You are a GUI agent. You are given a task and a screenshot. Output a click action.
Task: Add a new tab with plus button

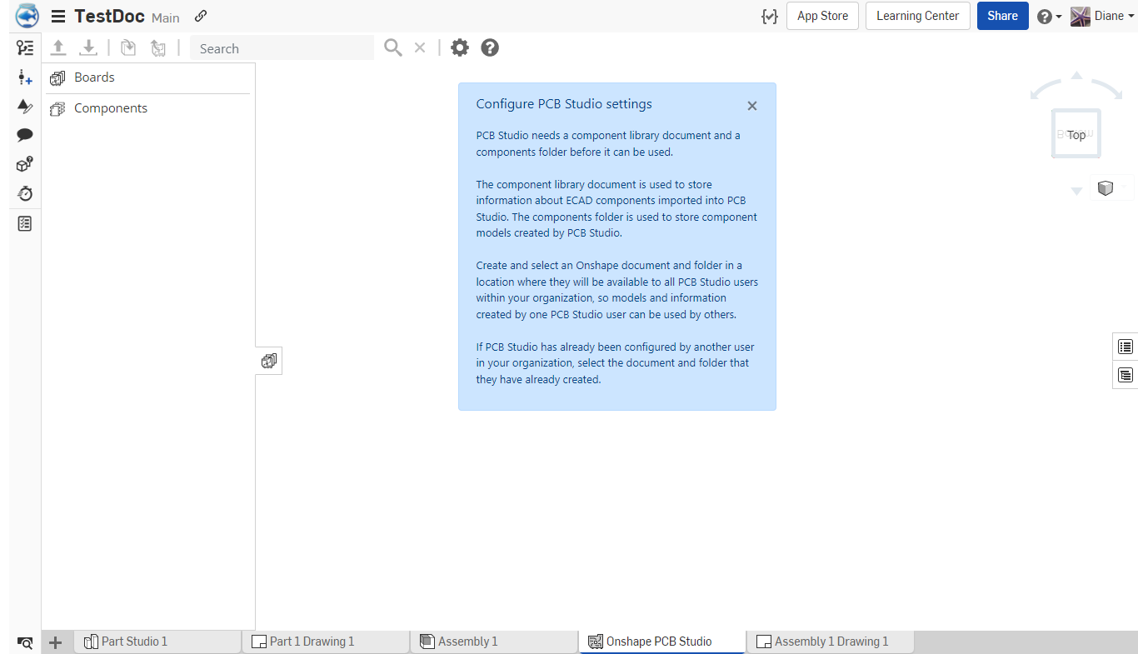56,642
